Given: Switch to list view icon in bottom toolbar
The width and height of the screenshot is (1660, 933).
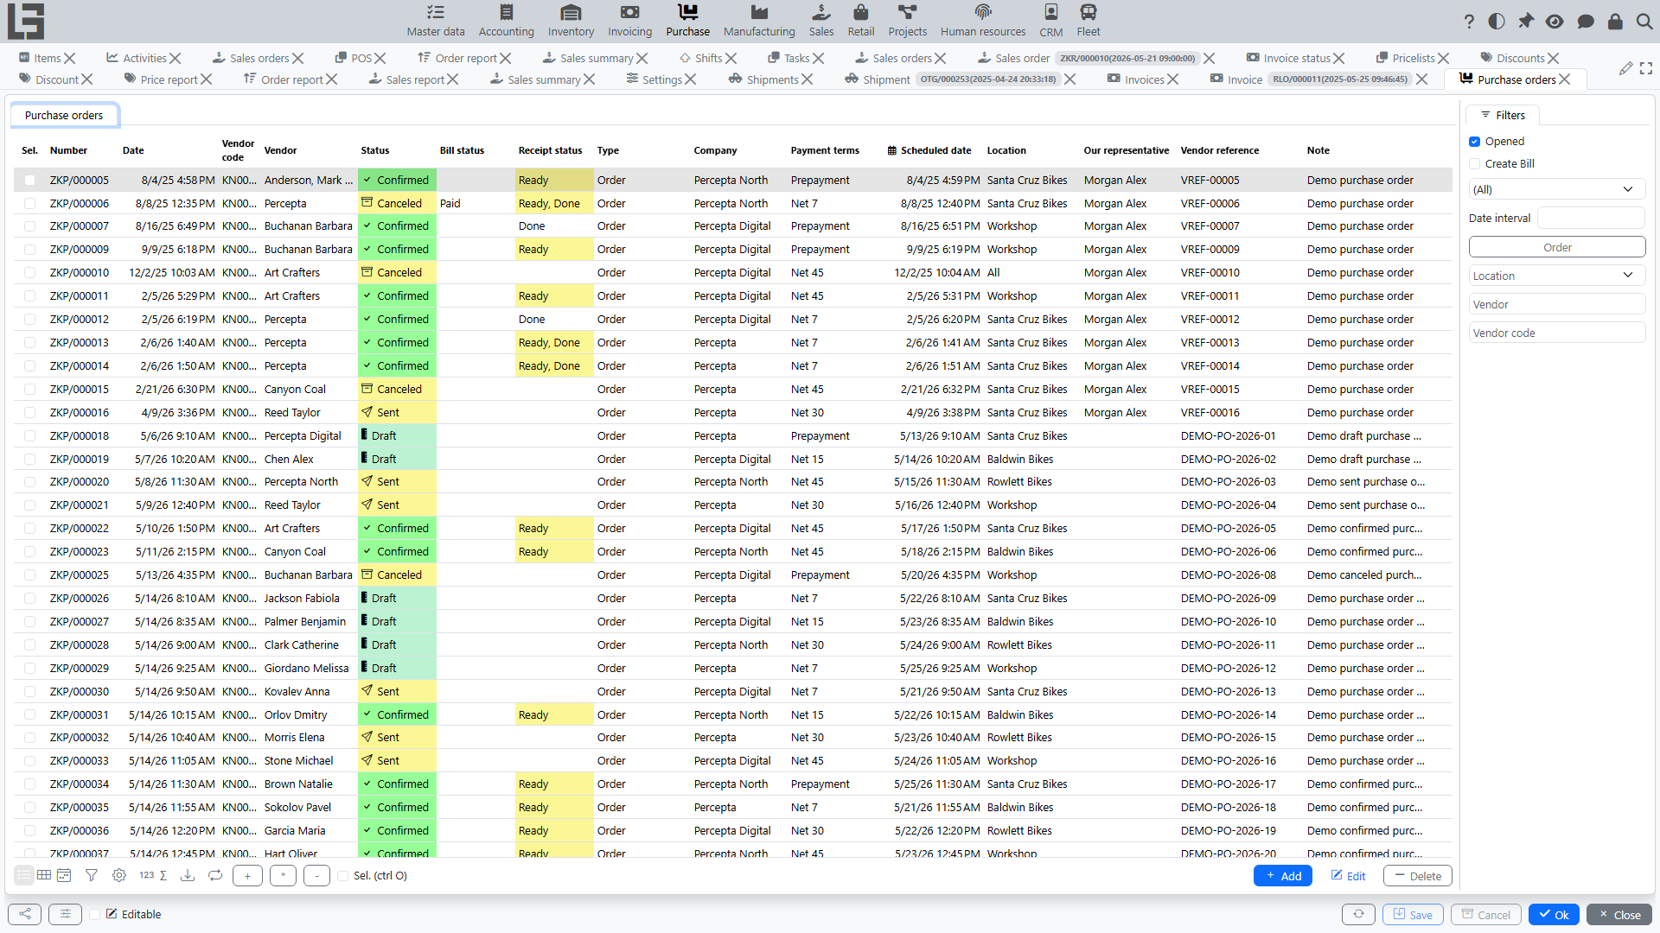Looking at the screenshot, I should click(24, 875).
